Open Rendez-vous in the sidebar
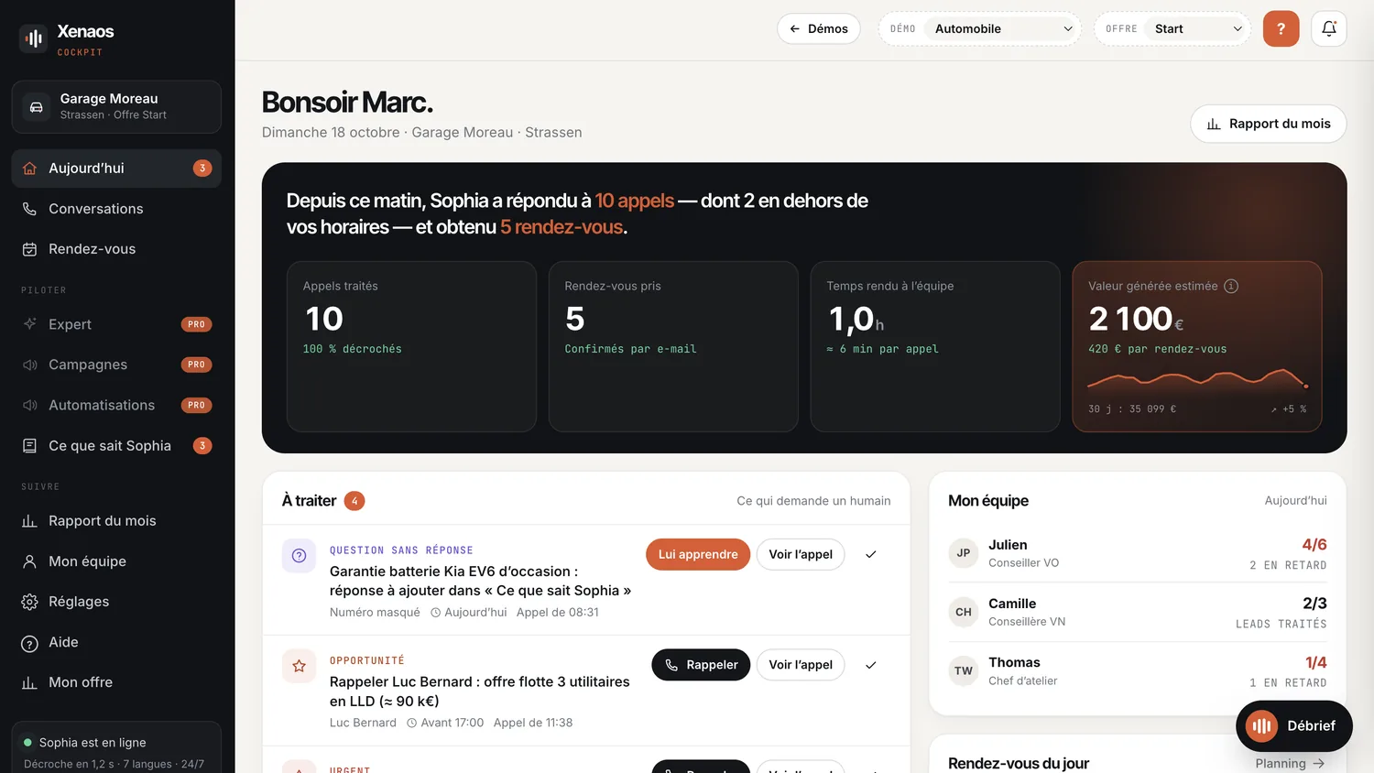 pos(116,249)
